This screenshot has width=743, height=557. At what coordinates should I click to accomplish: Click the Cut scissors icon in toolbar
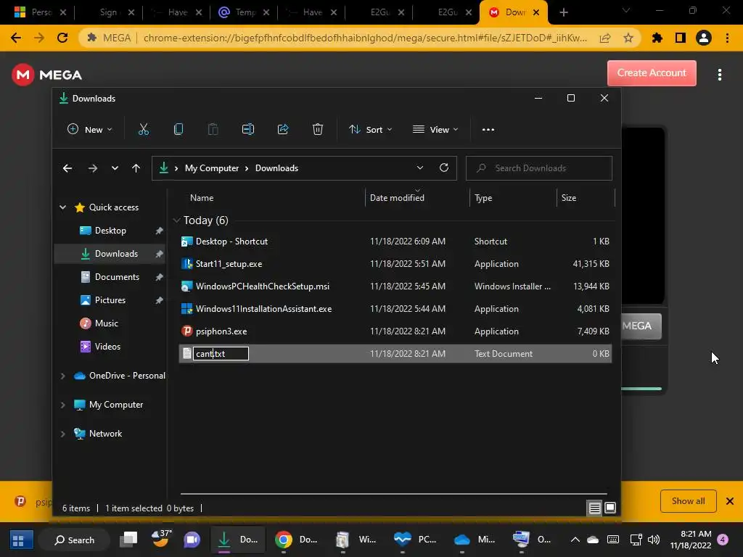click(x=143, y=129)
